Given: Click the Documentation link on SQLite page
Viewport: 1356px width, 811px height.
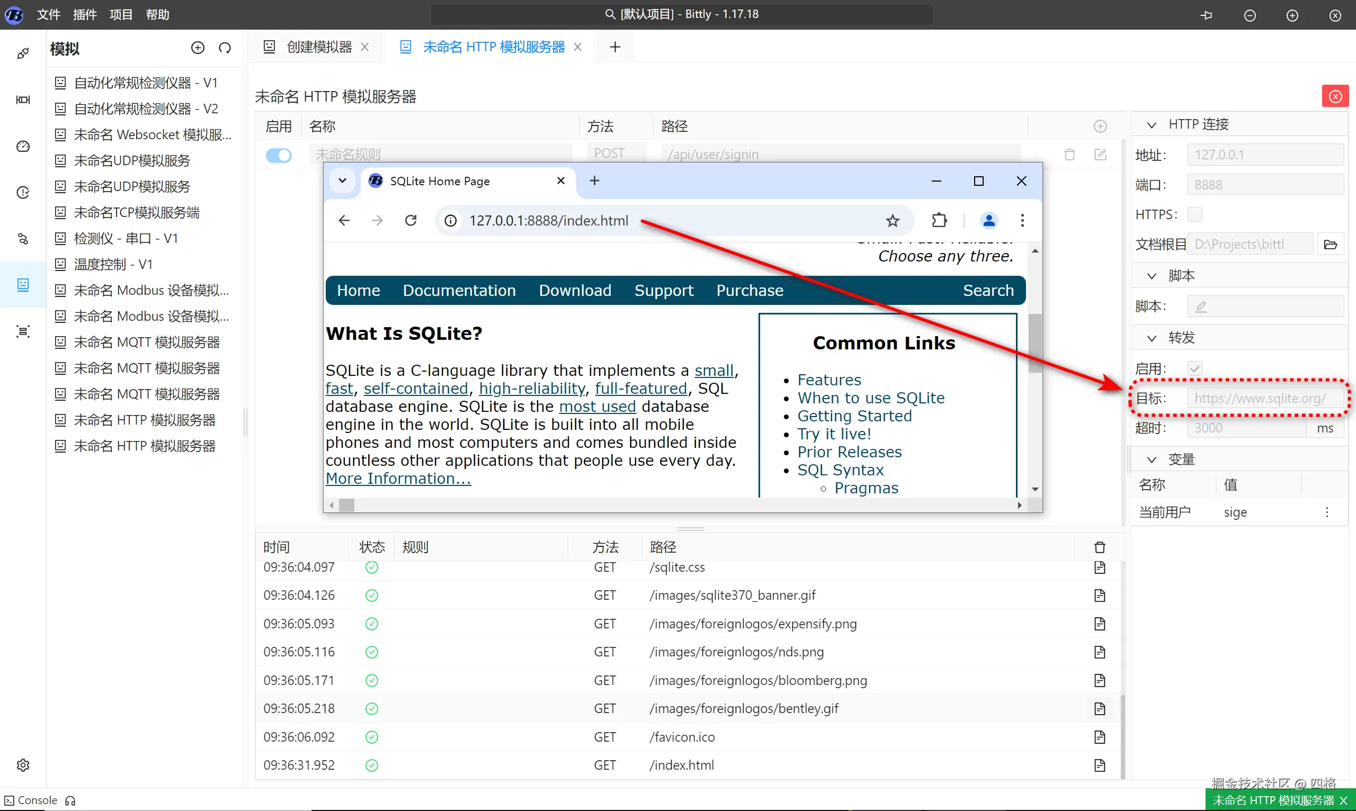Looking at the screenshot, I should (459, 290).
